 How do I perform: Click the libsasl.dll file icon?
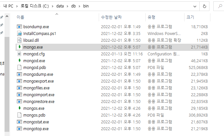pyautogui.click(x=19, y=40)
